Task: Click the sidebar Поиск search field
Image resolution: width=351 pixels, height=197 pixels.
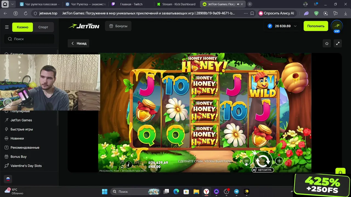Action: pos(29,39)
